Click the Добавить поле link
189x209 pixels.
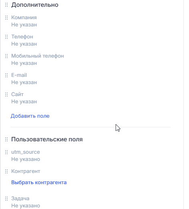tap(30, 116)
